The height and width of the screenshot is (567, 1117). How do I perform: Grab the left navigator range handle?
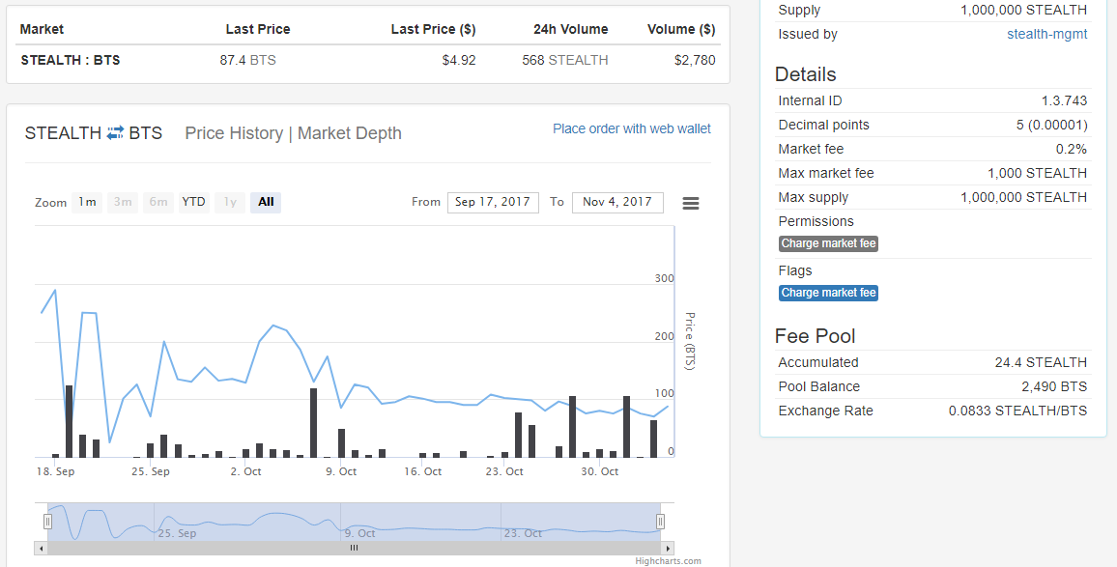47,522
